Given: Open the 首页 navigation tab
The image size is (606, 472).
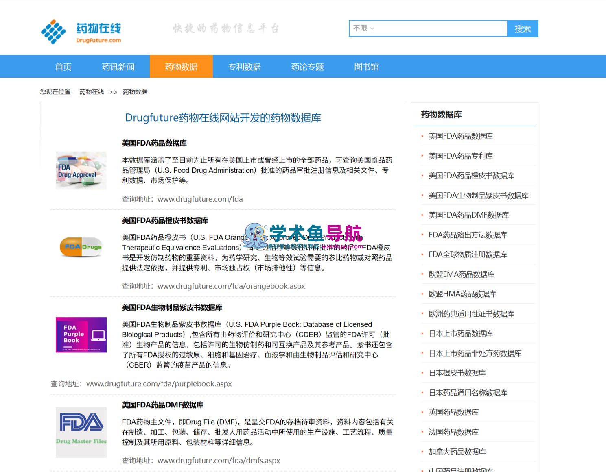Looking at the screenshot, I should pyautogui.click(x=63, y=67).
